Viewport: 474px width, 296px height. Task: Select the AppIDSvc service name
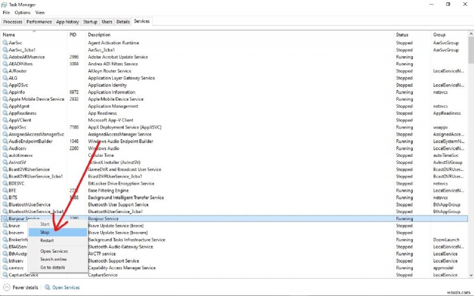(x=18, y=85)
